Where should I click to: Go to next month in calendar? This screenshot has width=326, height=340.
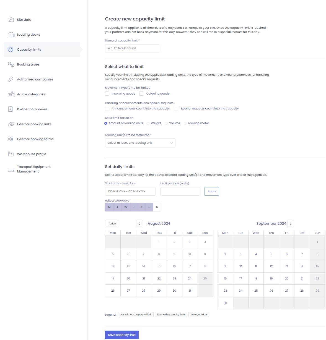pos(290,224)
